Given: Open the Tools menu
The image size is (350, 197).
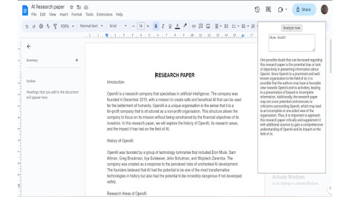Looking at the screenshot, I should (x=89, y=14).
